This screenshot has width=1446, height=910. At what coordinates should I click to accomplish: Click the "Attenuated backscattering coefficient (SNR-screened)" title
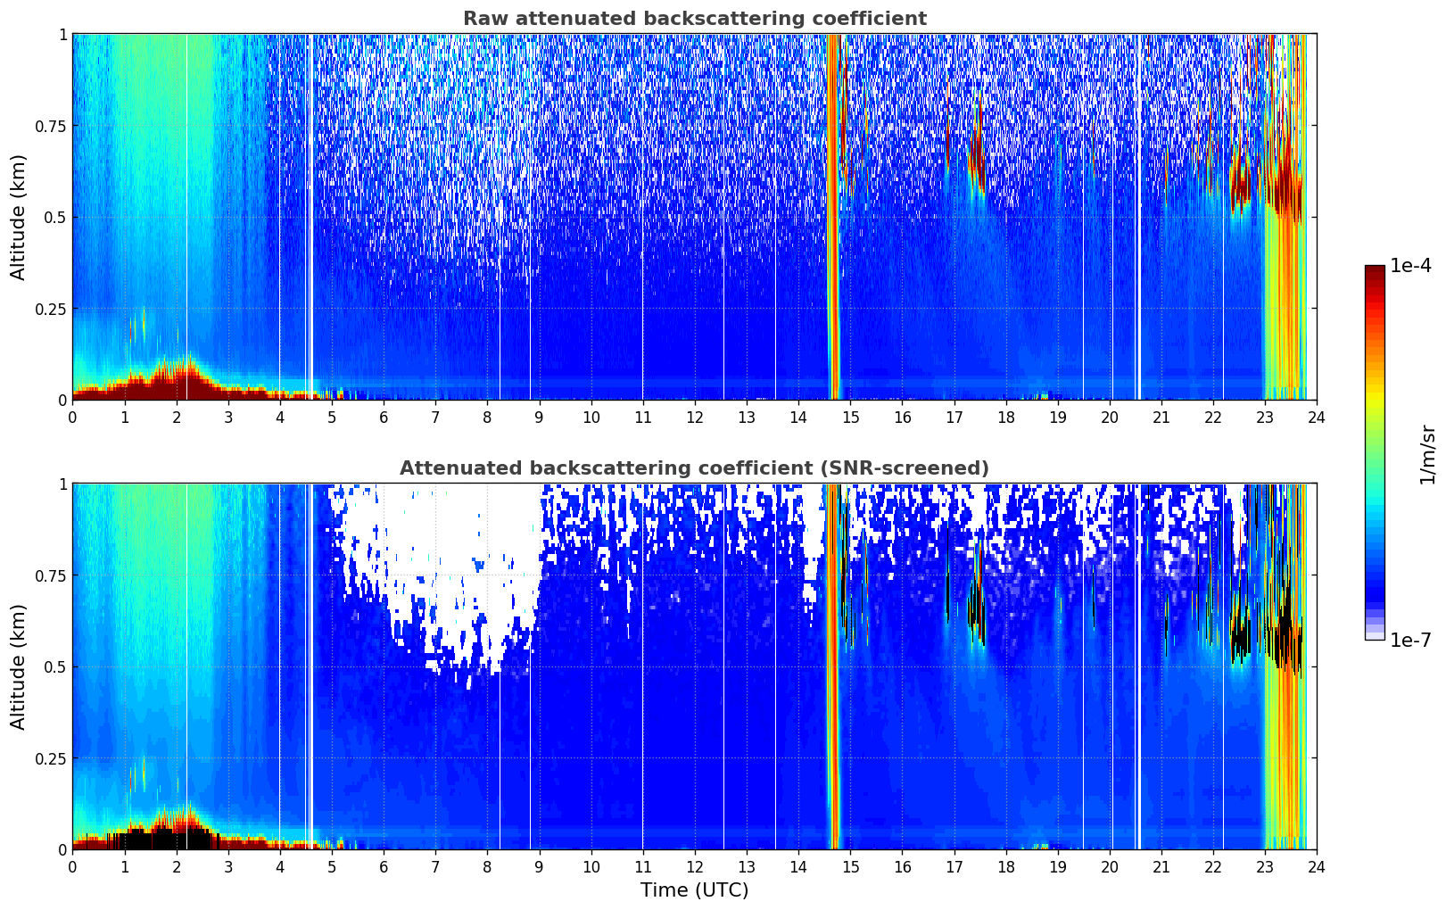(694, 468)
